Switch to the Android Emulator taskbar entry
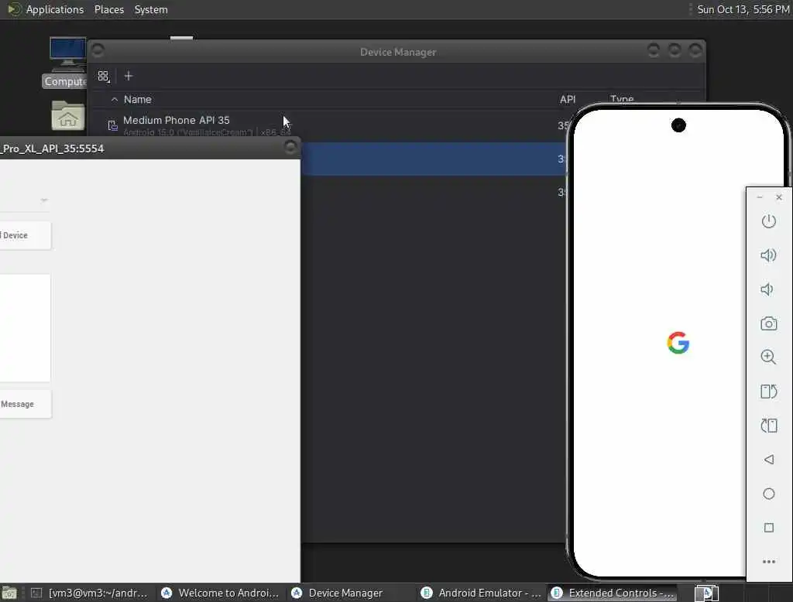The height and width of the screenshot is (602, 793). pos(481,593)
